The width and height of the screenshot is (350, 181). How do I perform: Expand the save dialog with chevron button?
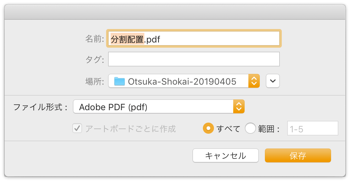(x=273, y=81)
